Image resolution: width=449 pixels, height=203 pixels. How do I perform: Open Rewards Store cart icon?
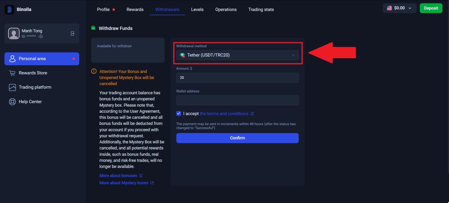pos(12,73)
